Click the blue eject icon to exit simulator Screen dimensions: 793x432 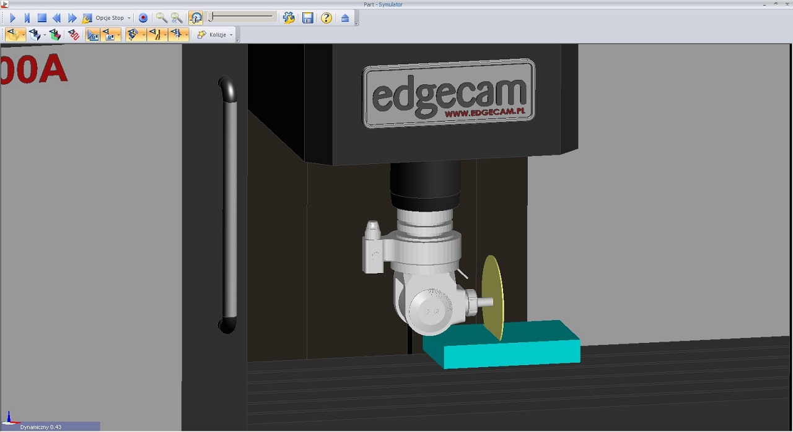click(345, 18)
